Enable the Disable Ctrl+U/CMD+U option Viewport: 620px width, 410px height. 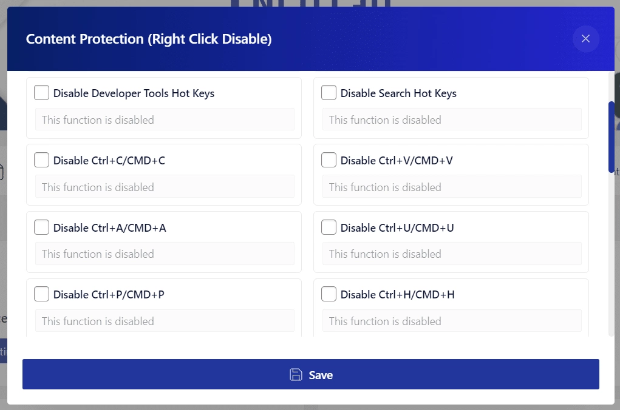[x=329, y=227]
